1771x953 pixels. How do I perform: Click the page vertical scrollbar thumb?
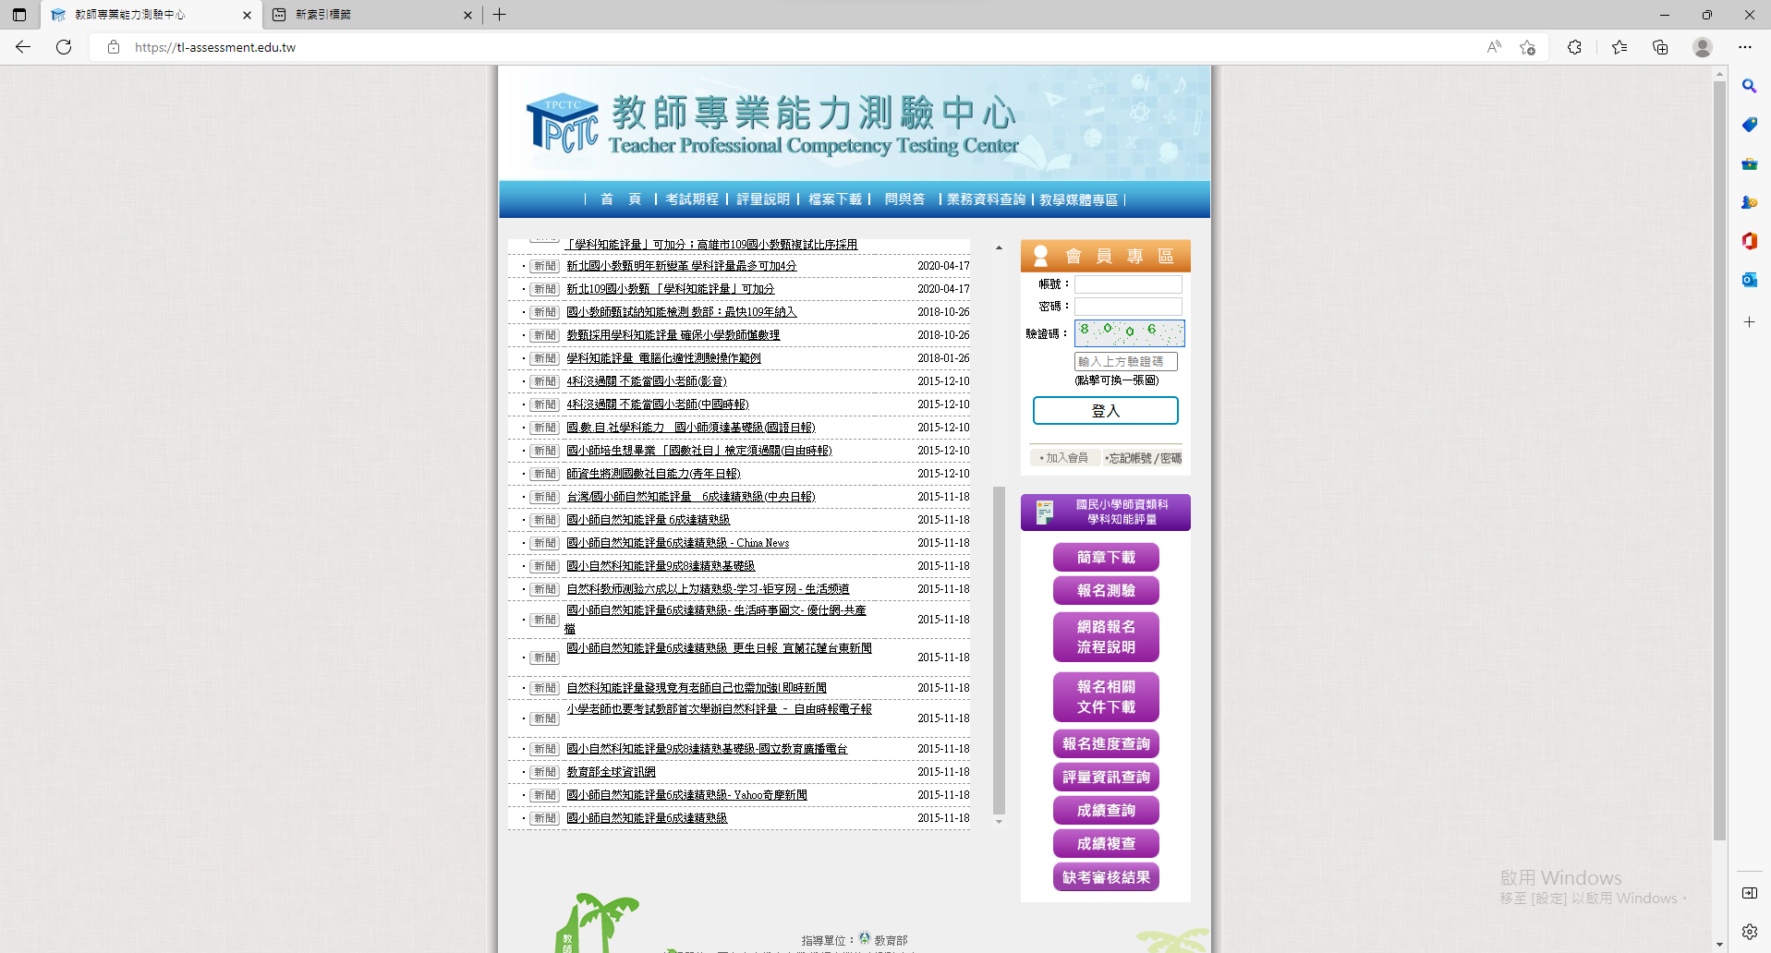click(x=1719, y=460)
